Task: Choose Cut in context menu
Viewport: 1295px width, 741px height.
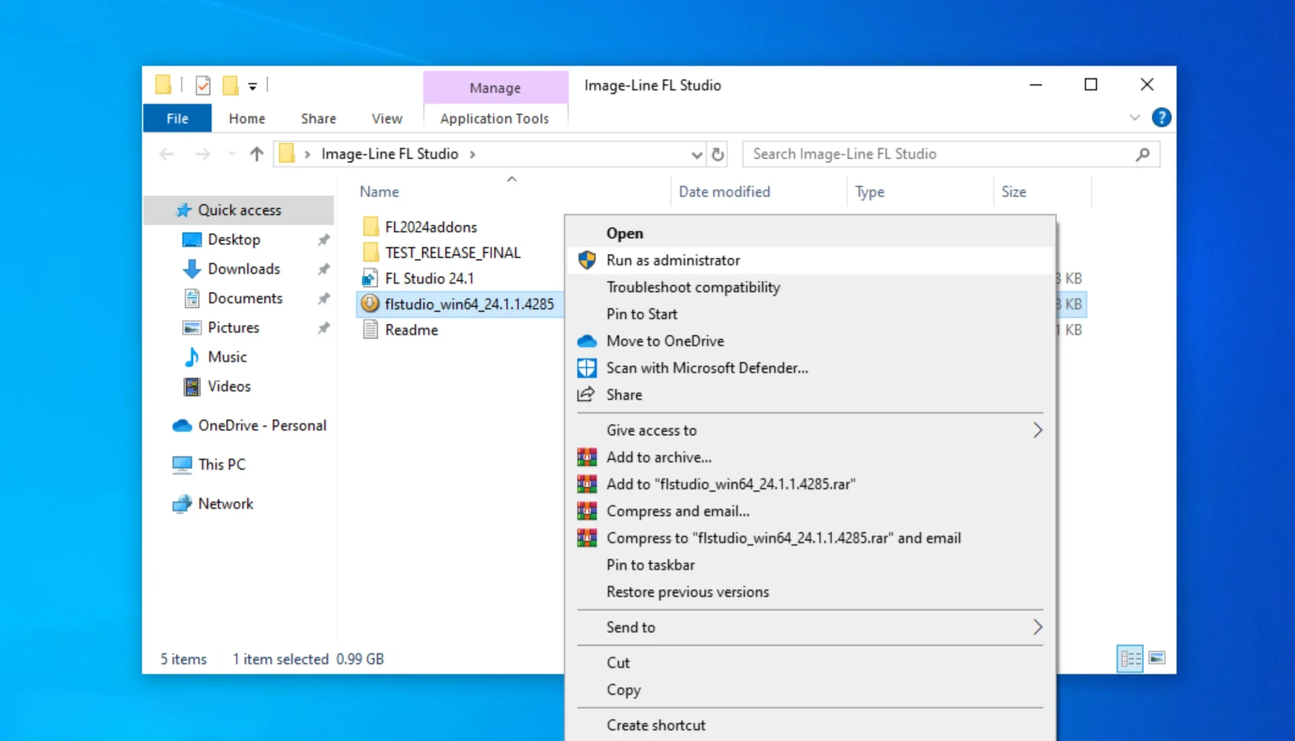Action: 809,663
